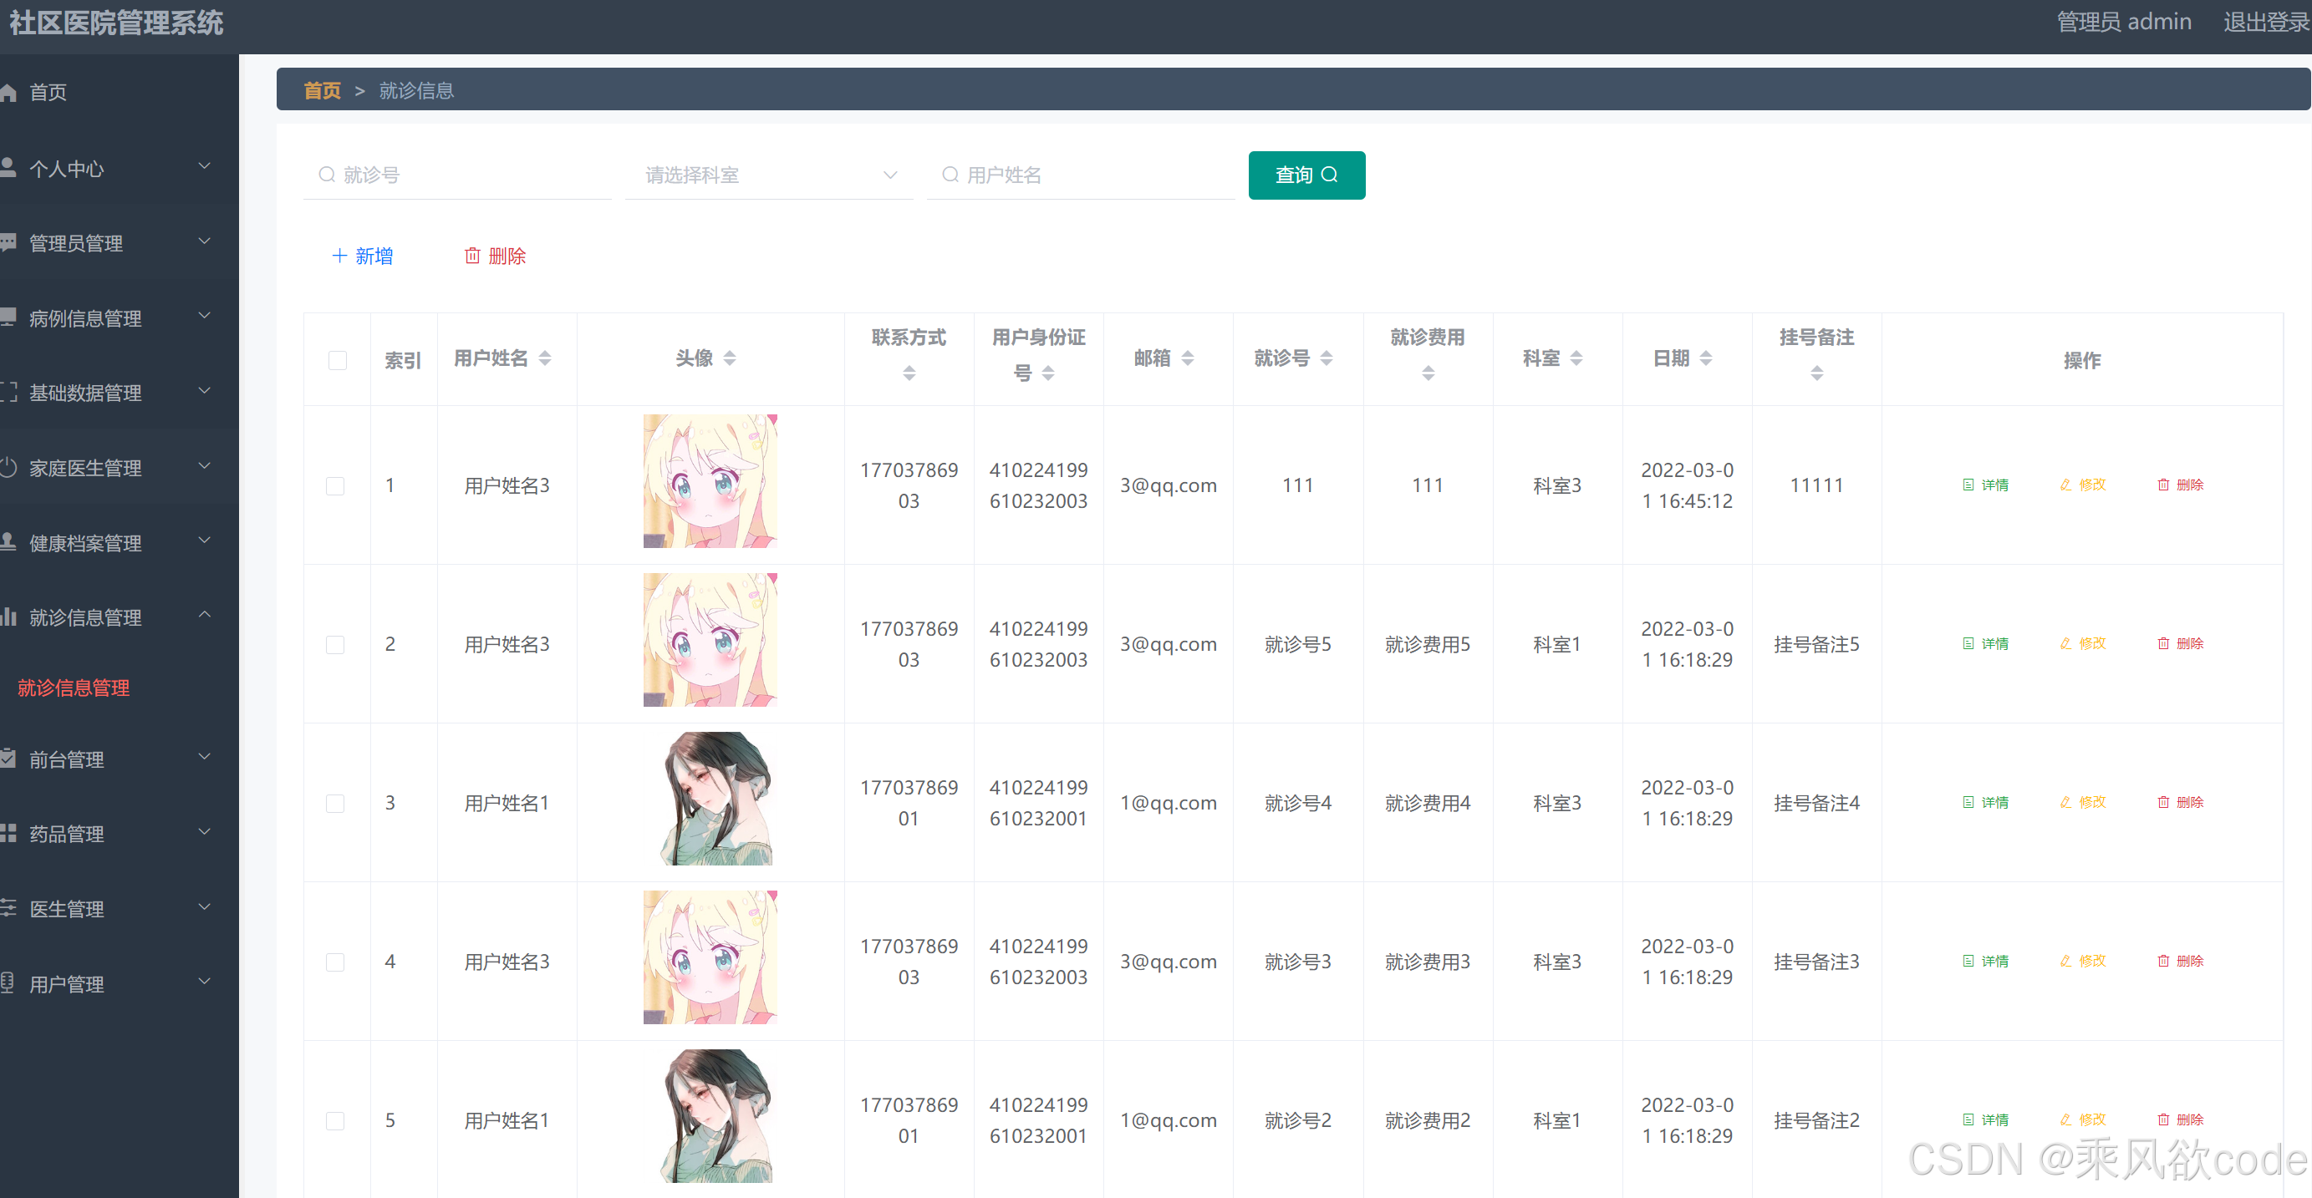Click the home icon beside 首页

(9, 92)
